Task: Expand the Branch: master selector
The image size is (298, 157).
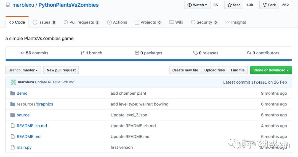Action: click(23, 70)
